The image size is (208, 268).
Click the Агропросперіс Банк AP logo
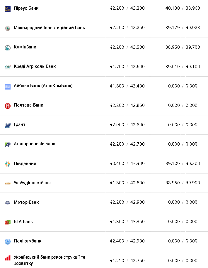tap(8, 144)
